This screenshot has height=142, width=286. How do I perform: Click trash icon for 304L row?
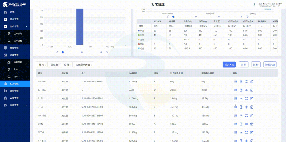tap(252, 124)
